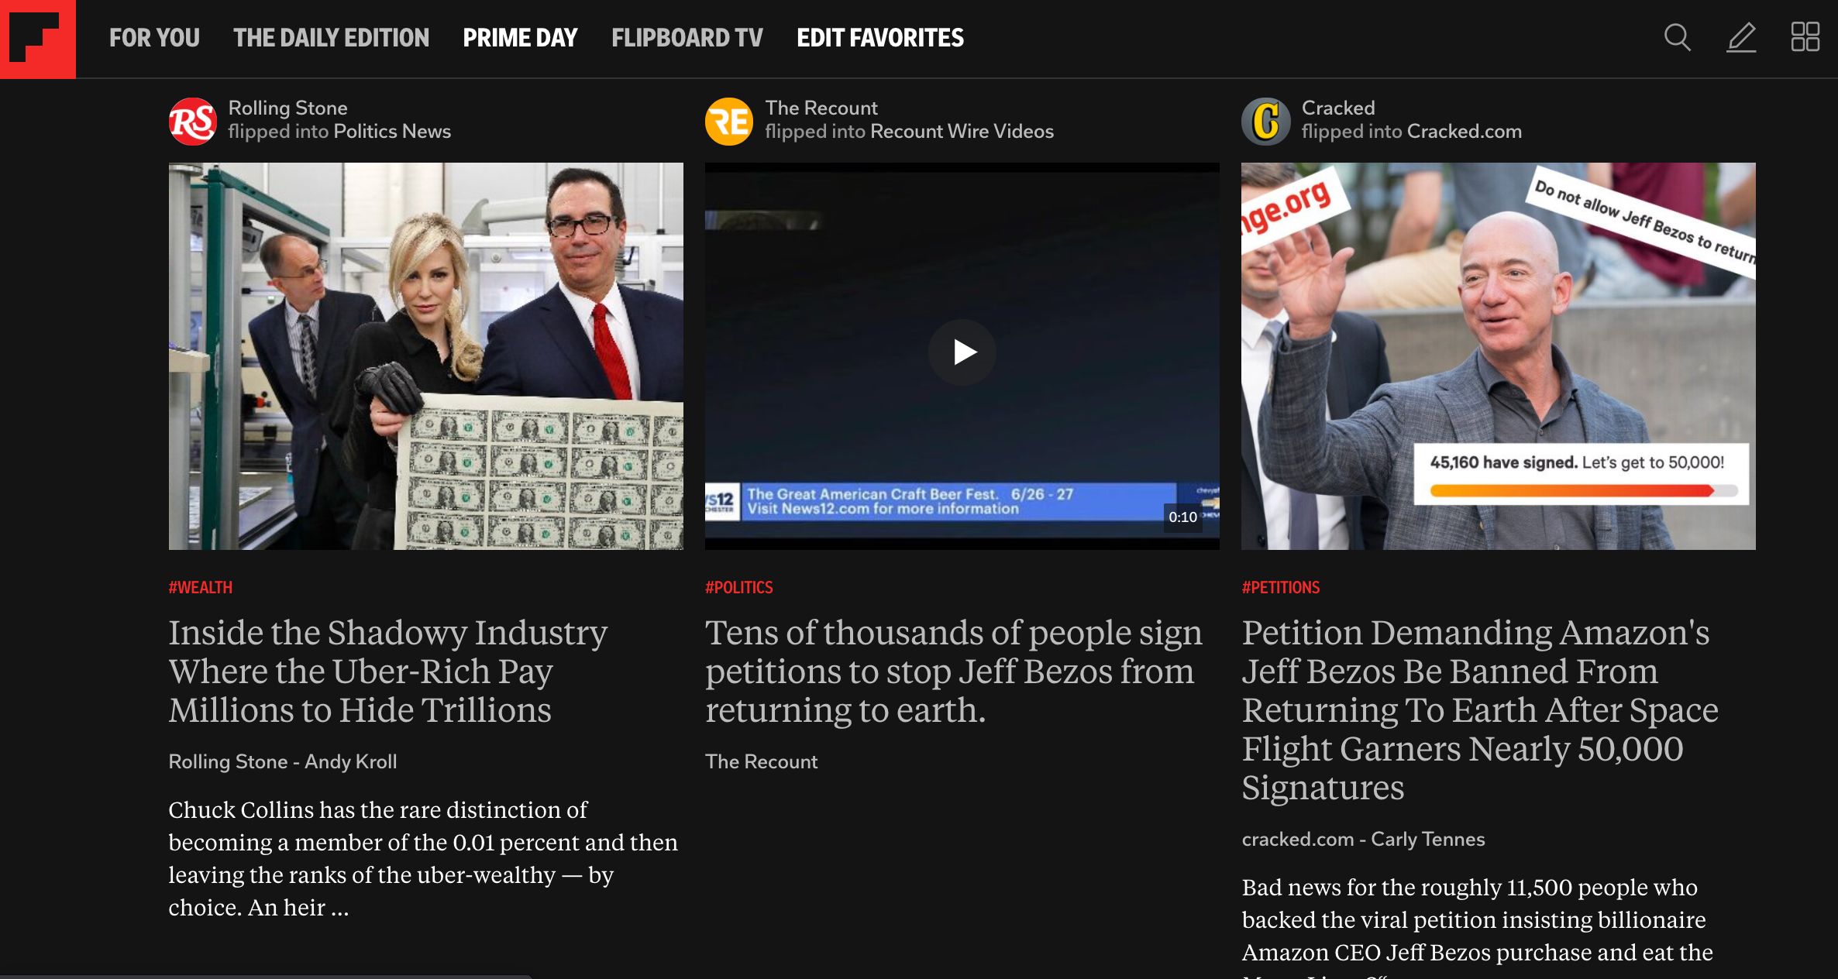The width and height of the screenshot is (1838, 979).
Task: Select the Prime Day tab
Action: (x=520, y=38)
